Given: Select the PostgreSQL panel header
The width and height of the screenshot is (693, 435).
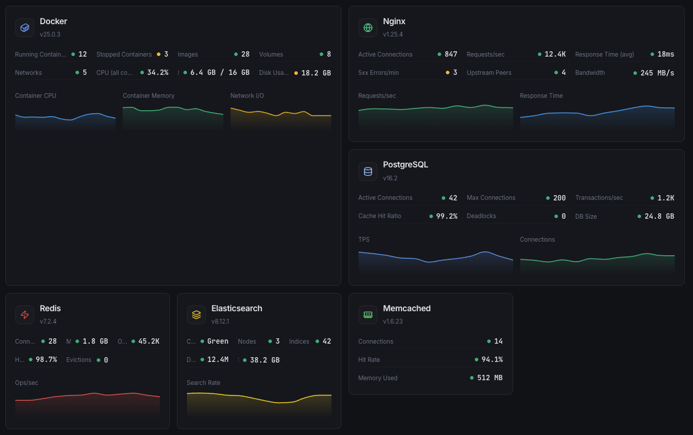Looking at the screenshot, I should pos(405,164).
